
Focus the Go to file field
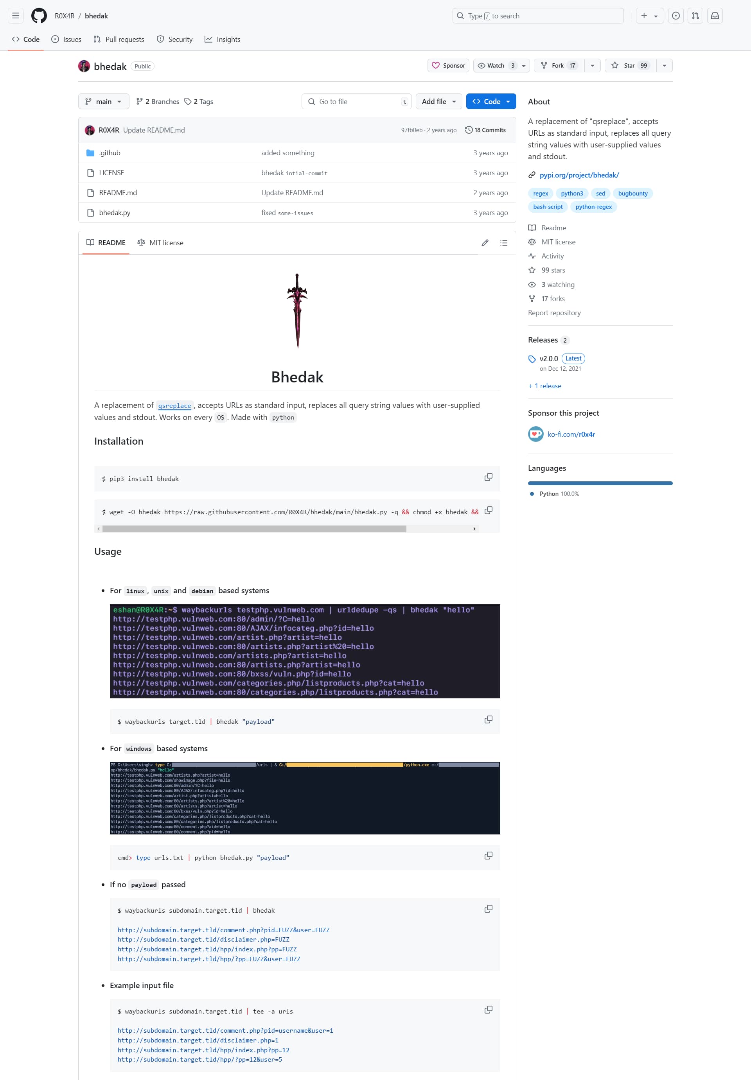coord(356,102)
